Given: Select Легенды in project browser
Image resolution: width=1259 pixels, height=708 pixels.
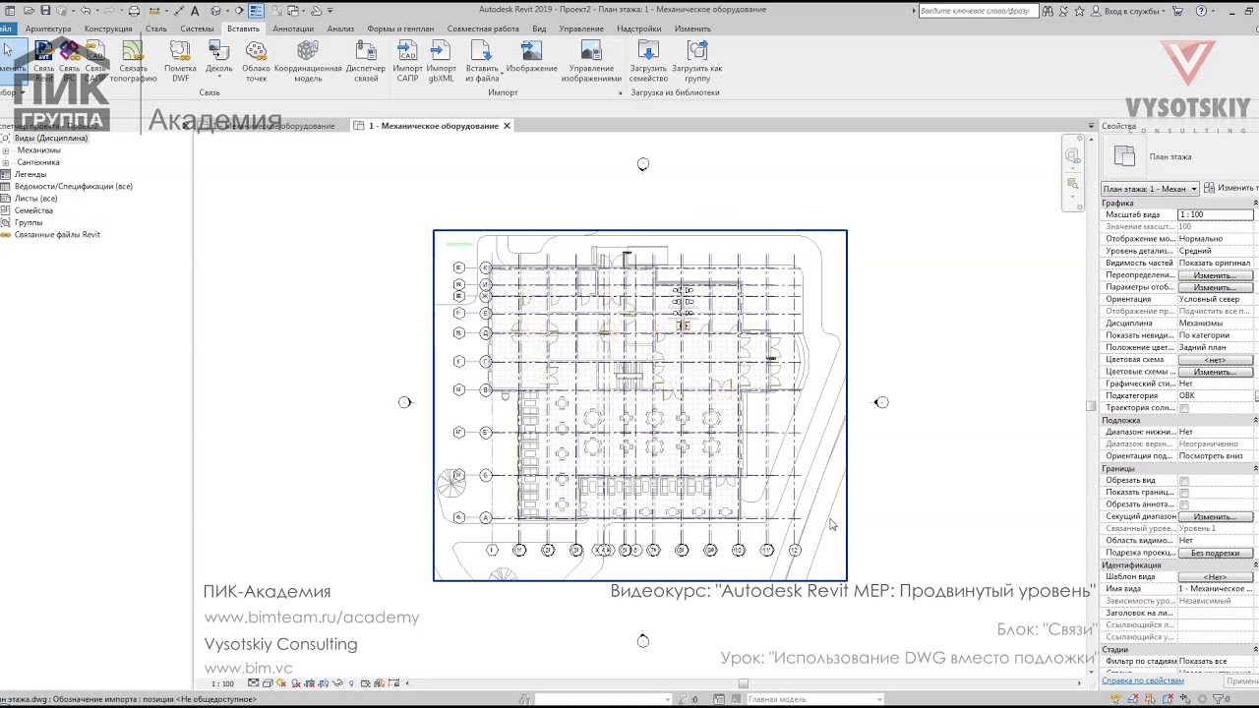Looking at the screenshot, I should (30, 174).
